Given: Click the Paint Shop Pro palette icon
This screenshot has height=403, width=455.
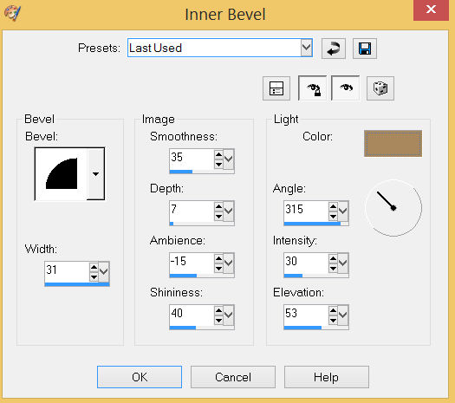Looking at the screenshot, I should click(x=12, y=13).
